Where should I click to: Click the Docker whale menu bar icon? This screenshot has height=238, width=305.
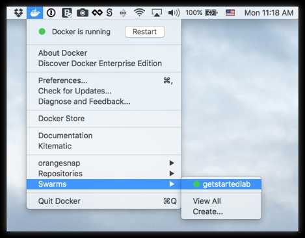(35, 13)
